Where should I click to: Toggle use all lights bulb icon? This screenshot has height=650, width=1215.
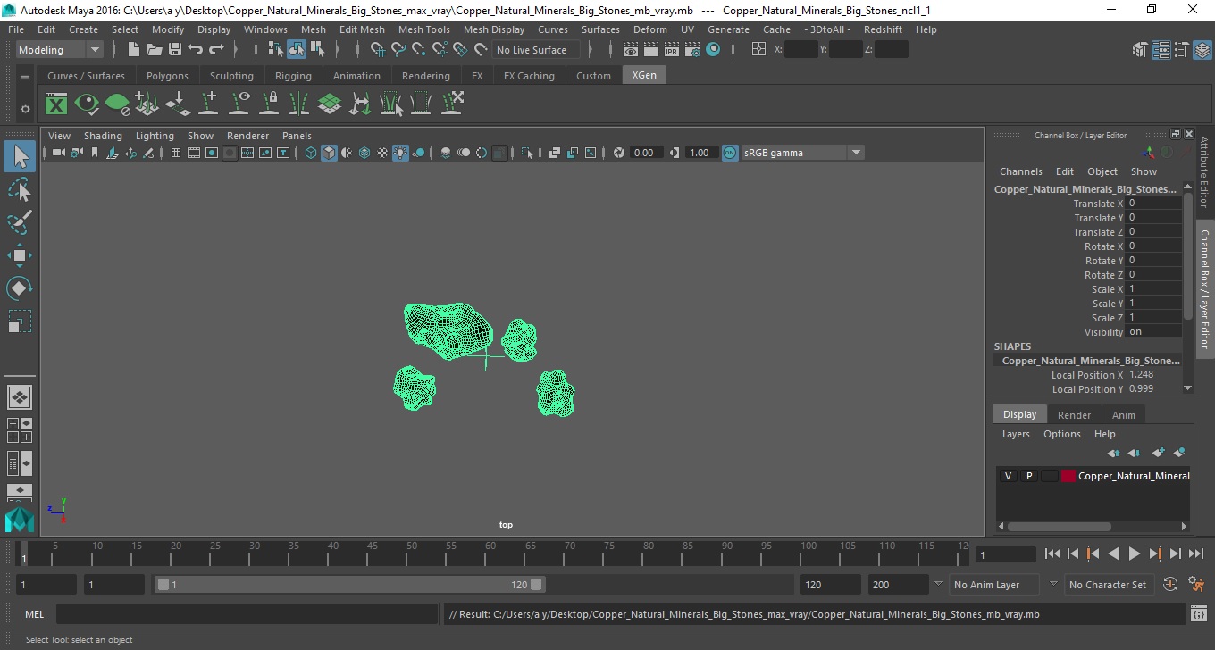pyautogui.click(x=400, y=153)
